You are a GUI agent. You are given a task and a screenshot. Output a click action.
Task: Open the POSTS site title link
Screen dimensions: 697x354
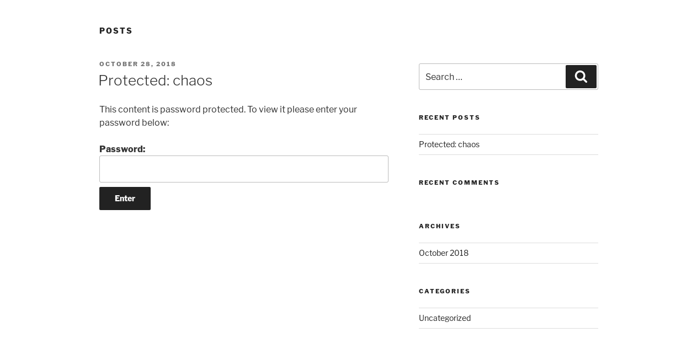point(116,31)
